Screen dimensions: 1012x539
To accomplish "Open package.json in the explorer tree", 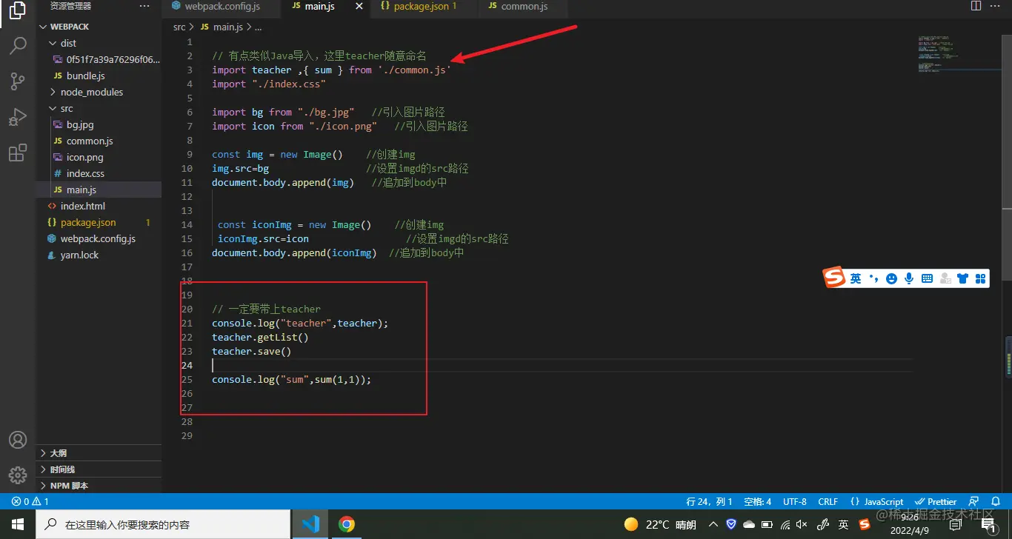I will (99, 222).
